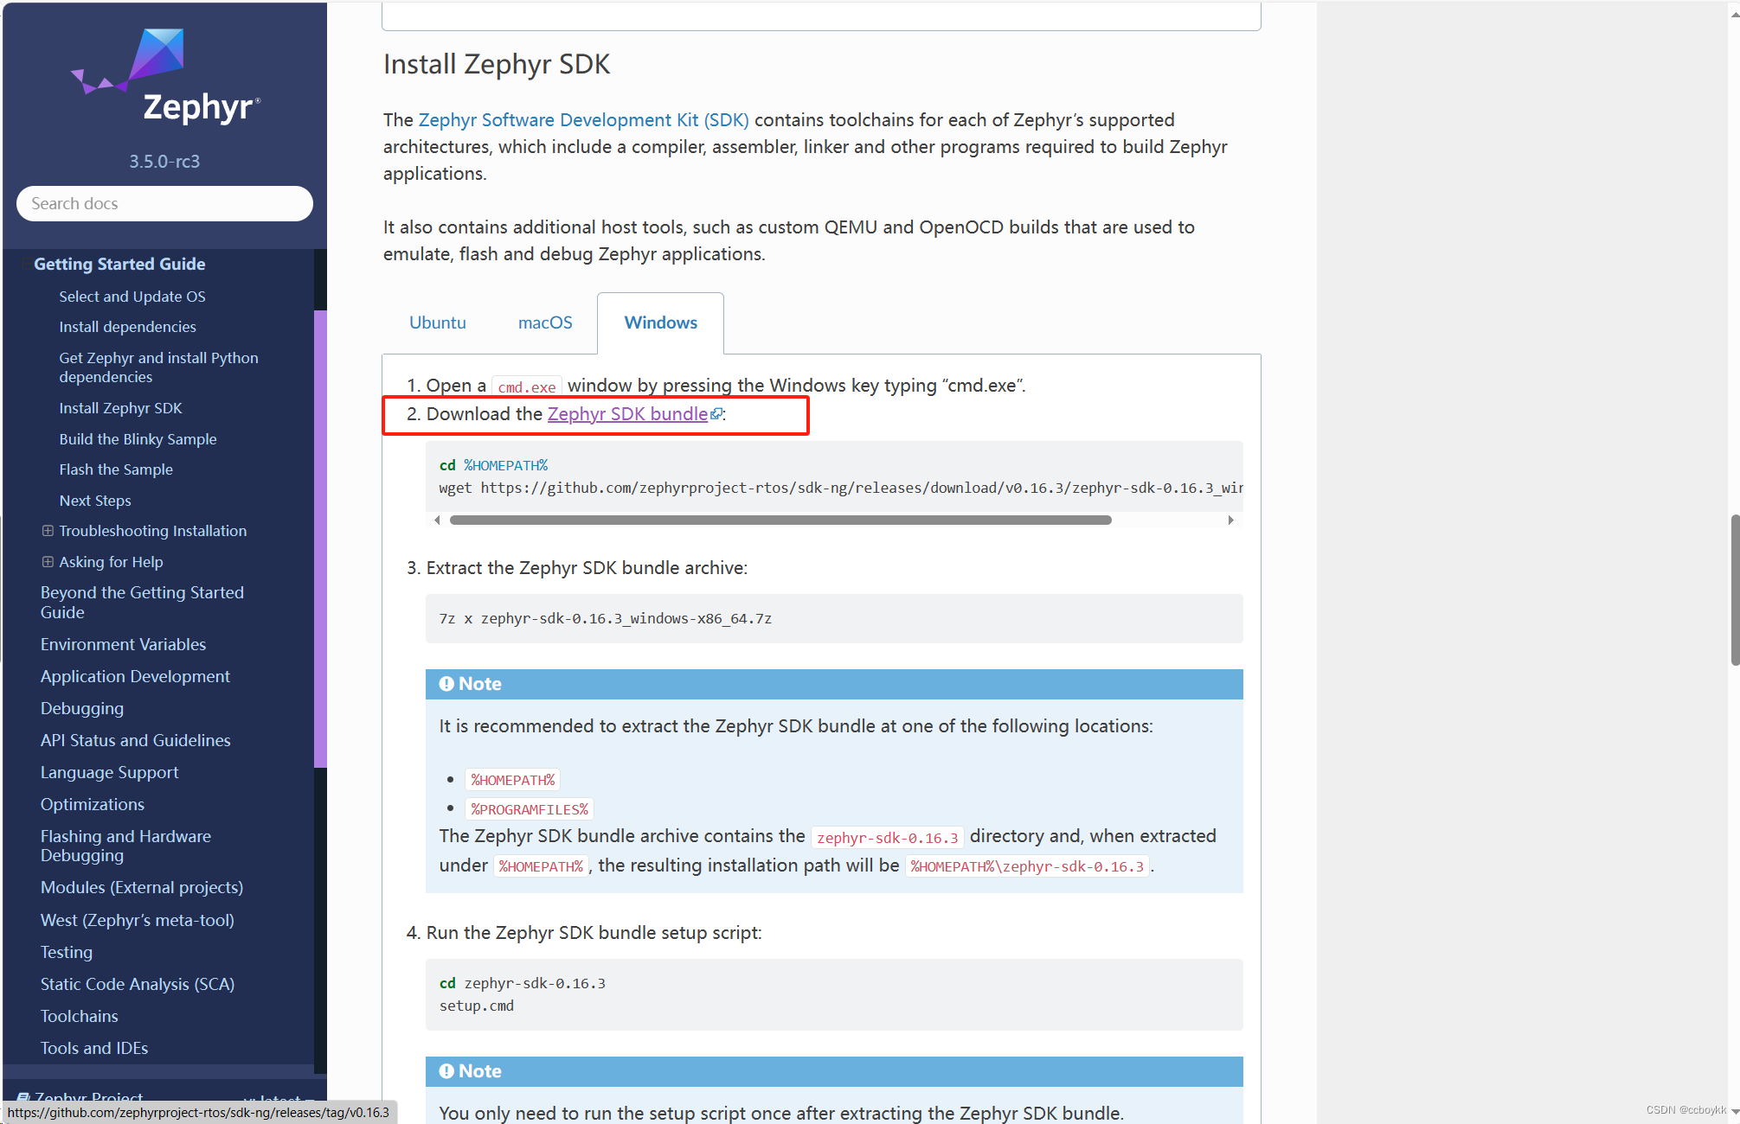Click the second Note exclamation icon
1740x1124 pixels.
point(446,1071)
